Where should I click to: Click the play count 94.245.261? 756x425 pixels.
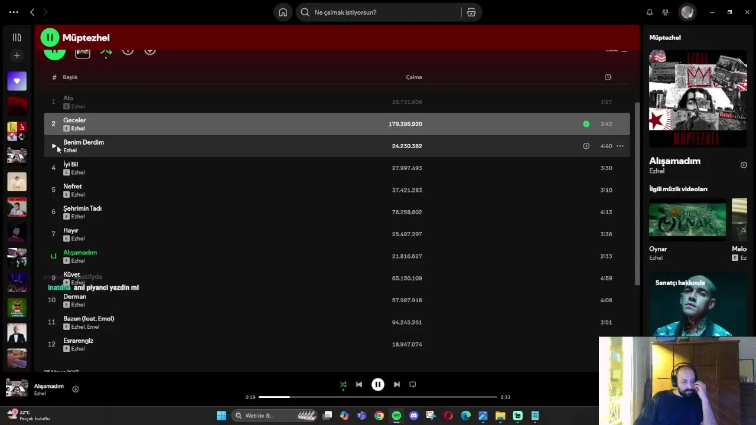point(407,322)
